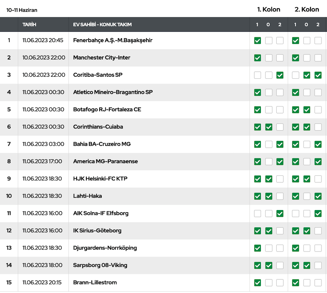Select the Bahia BA-Cruzeiro MG match name
This screenshot has height=293, width=327.
pyautogui.click(x=102, y=144)
